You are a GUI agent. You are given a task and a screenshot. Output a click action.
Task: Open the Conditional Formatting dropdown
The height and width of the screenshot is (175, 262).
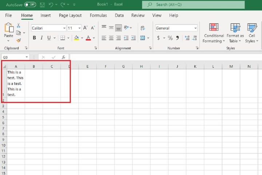(214, 34)
